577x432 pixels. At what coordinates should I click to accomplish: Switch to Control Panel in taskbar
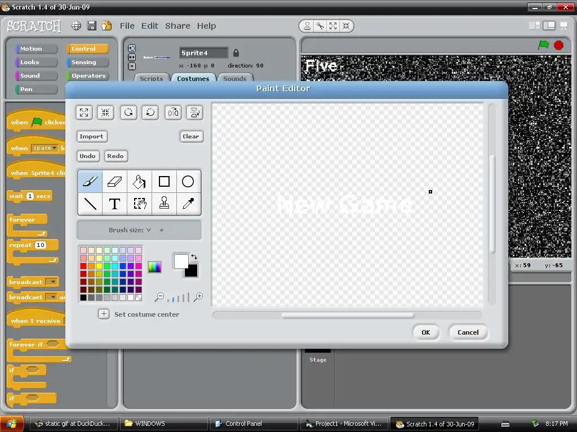[254, 424]
